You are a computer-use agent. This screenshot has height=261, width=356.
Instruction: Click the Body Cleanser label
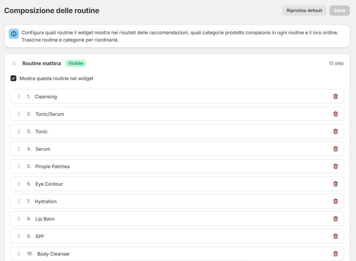click(x=53, y=254)
